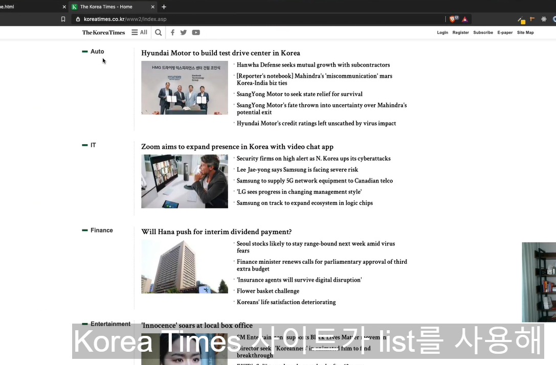
Task: Open the Finance section heading
Action: click(101, 231)
